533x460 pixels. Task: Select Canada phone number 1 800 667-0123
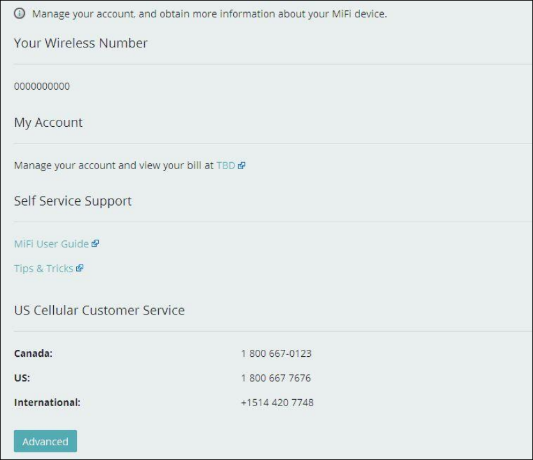[x=276, y=353]
